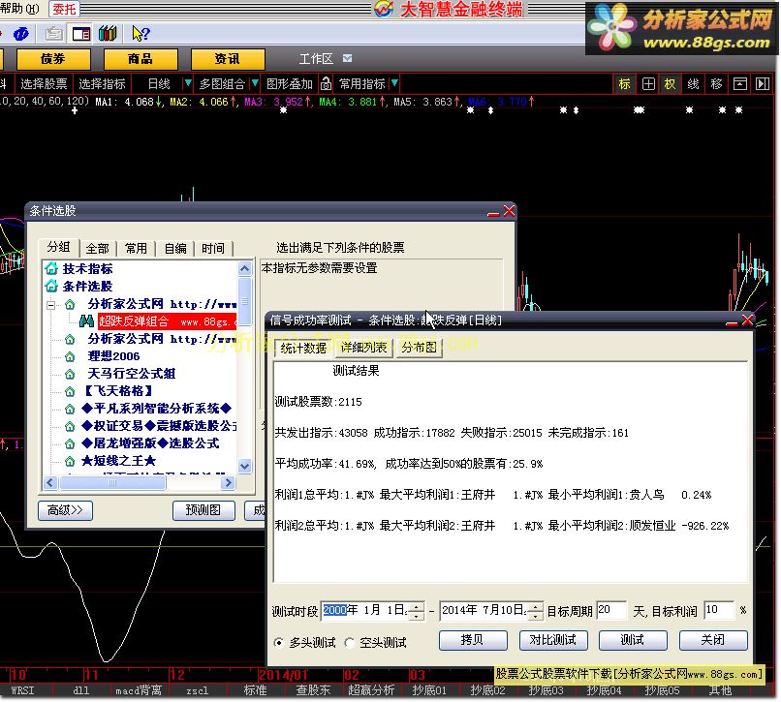The image size is (781, 702).
Task: Click the 技术指标 house icon
Action: 51,269
